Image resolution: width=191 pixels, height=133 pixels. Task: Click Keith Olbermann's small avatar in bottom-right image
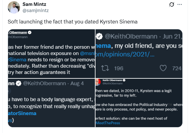(98, 81)
